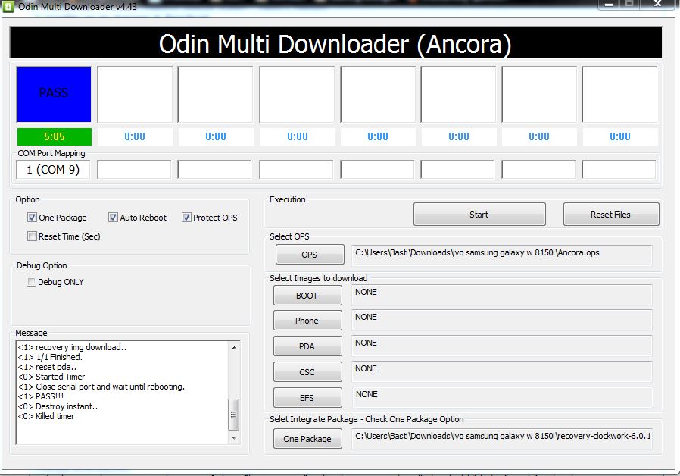
Task: Click the Message log scroll down arrow
Action: pos(234,438)
